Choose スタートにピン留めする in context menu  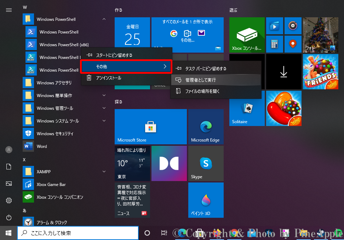114,55
